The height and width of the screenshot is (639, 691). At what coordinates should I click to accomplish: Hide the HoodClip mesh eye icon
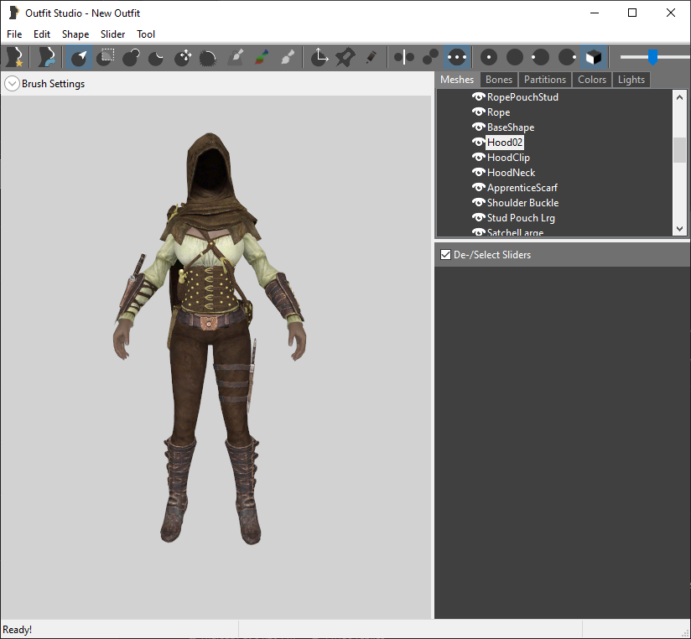[x=479, y=157]
